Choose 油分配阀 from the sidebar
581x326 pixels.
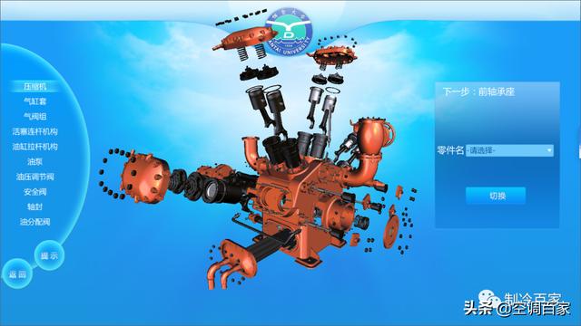coord(34,222)
